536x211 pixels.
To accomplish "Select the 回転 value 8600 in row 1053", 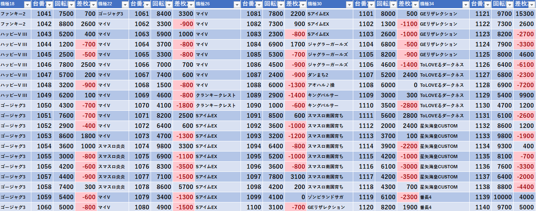I will pyautogui.click(x=64, y=136).
